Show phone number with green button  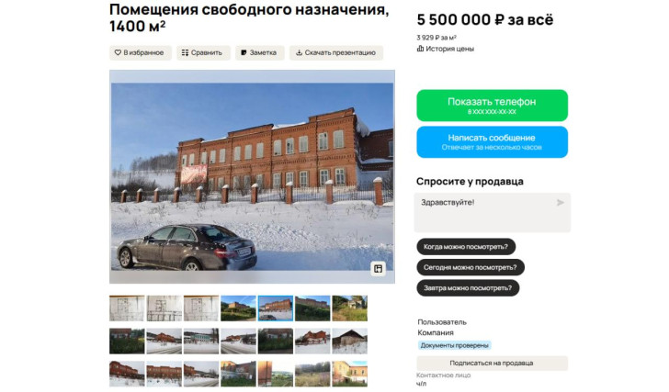tap(492, 106)
